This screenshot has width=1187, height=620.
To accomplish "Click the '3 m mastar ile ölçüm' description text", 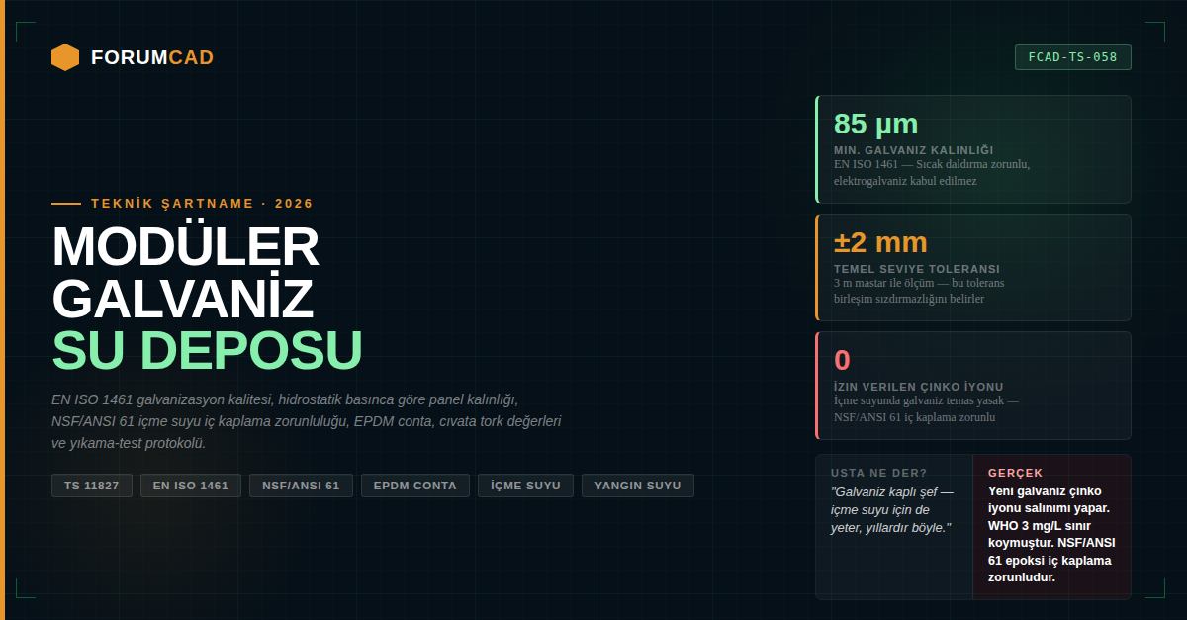I will click(x=919, y=291).
